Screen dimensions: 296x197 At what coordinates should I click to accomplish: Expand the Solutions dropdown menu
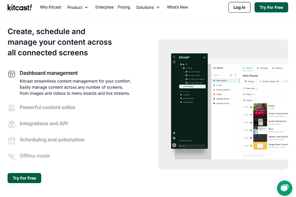[148, 7]
